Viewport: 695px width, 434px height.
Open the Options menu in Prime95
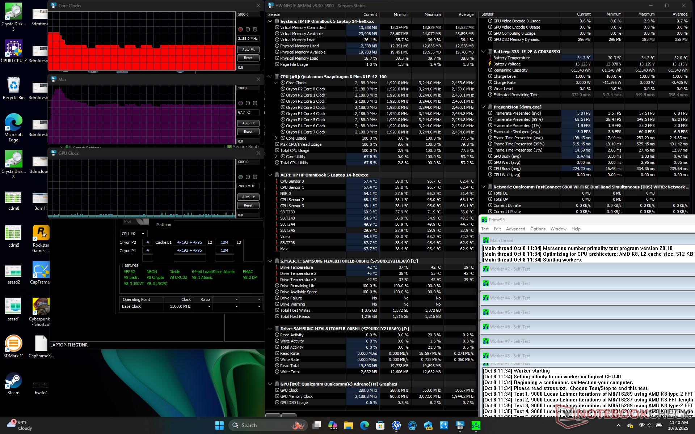pyautogui.click(x=538, y=229)
